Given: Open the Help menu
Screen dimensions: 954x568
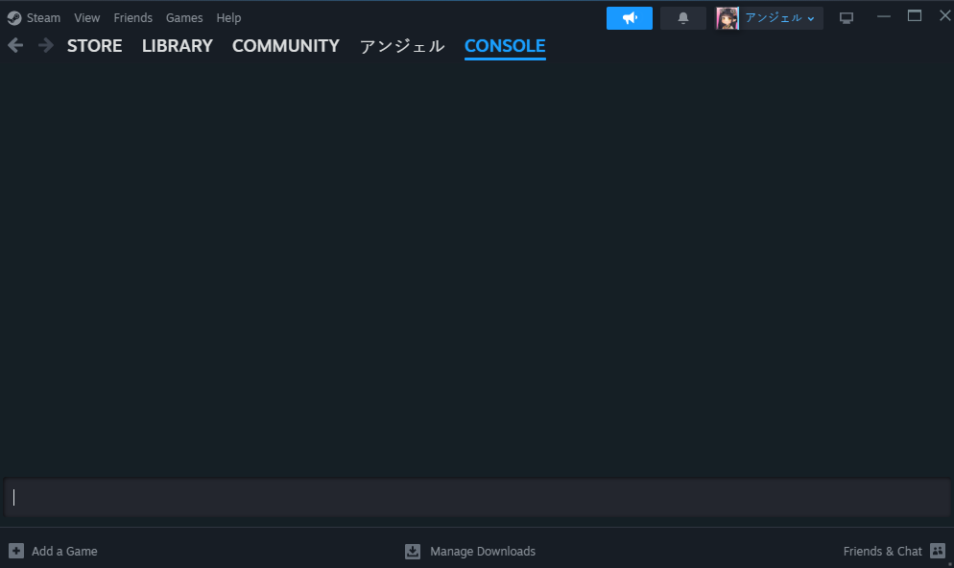Looking at the screenshot, I should (x=228, y=18).
